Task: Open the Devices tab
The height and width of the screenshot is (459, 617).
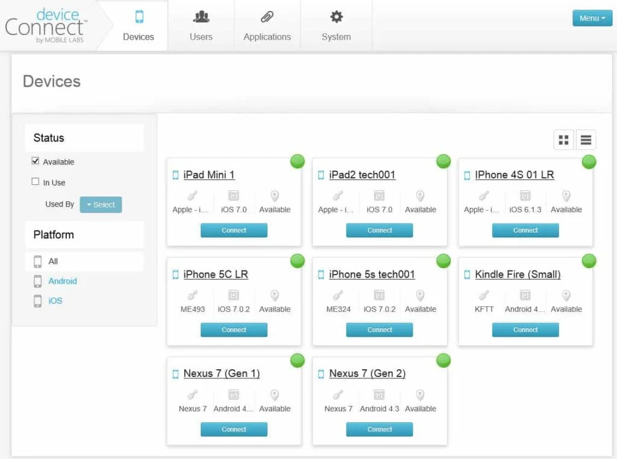Action: coord(138,25)
